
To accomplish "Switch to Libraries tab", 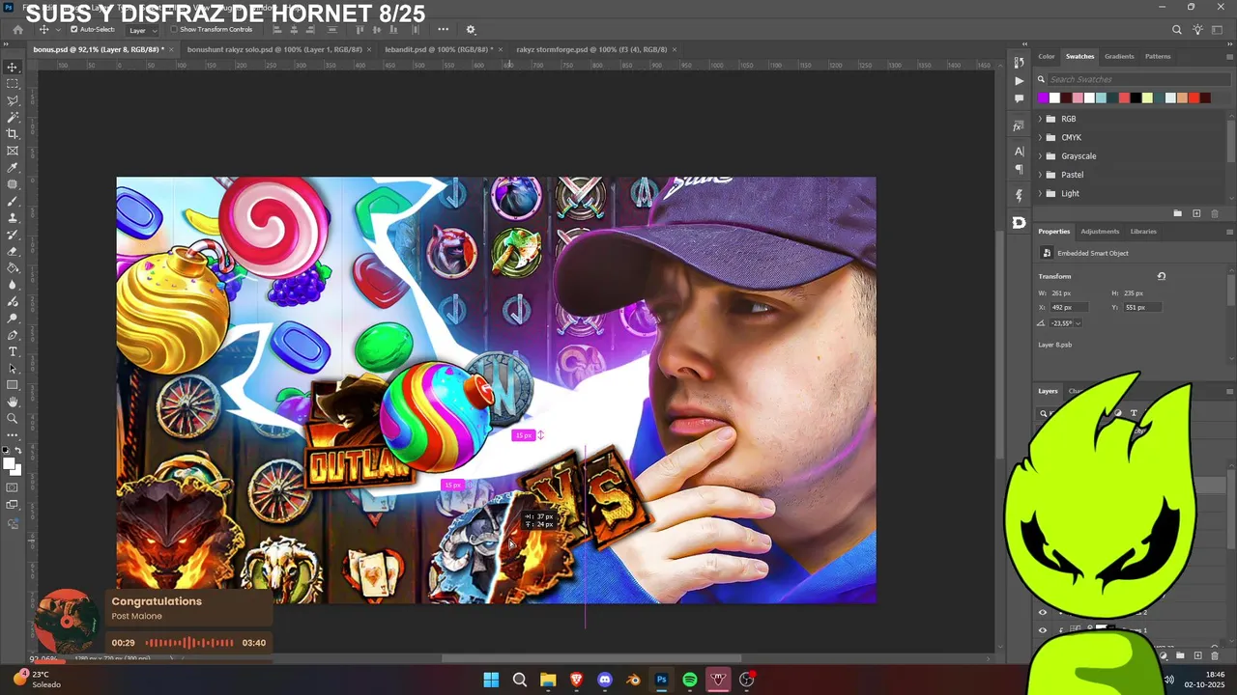I will coord(1143,232).
